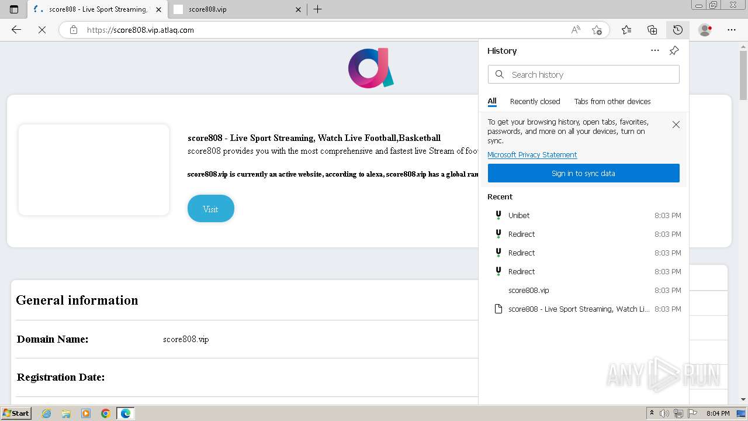Open a new browser tab
The image size is (748, 421).
317,9
